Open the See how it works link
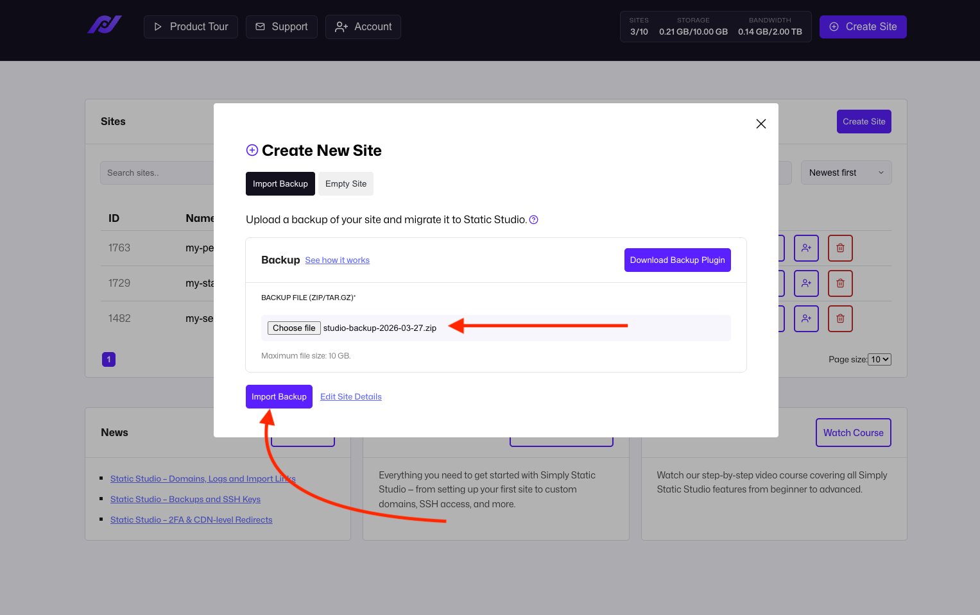 [338, 260]
